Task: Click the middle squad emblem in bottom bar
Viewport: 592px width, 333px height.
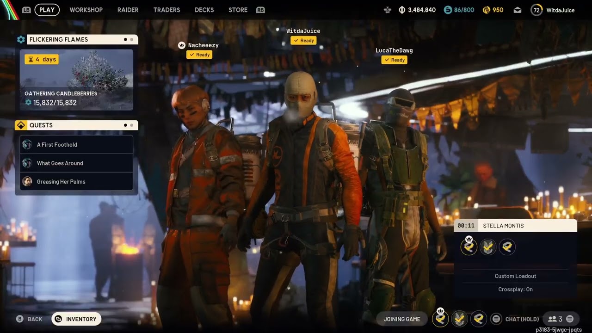Action: click(459, 319)
